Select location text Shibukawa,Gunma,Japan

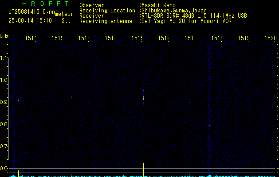(x=174, y=11)
